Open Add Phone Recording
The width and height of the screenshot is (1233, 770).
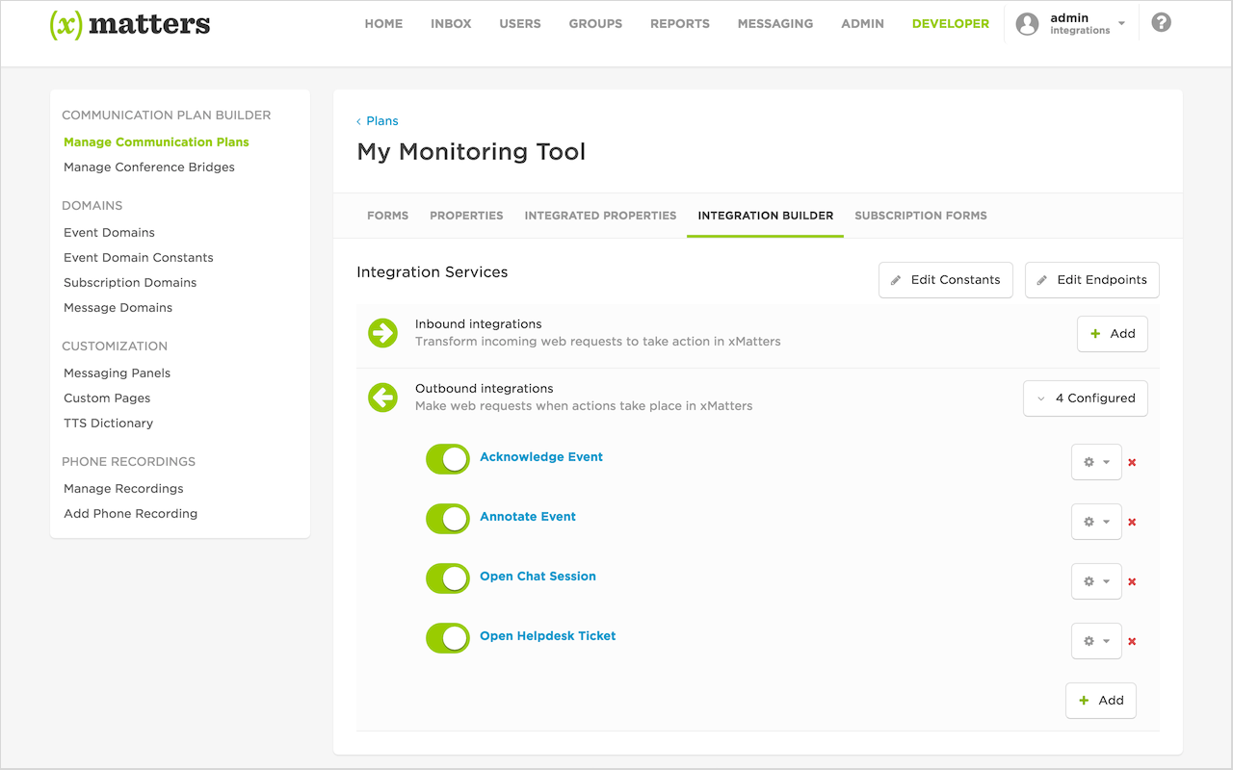click(130, 514)
